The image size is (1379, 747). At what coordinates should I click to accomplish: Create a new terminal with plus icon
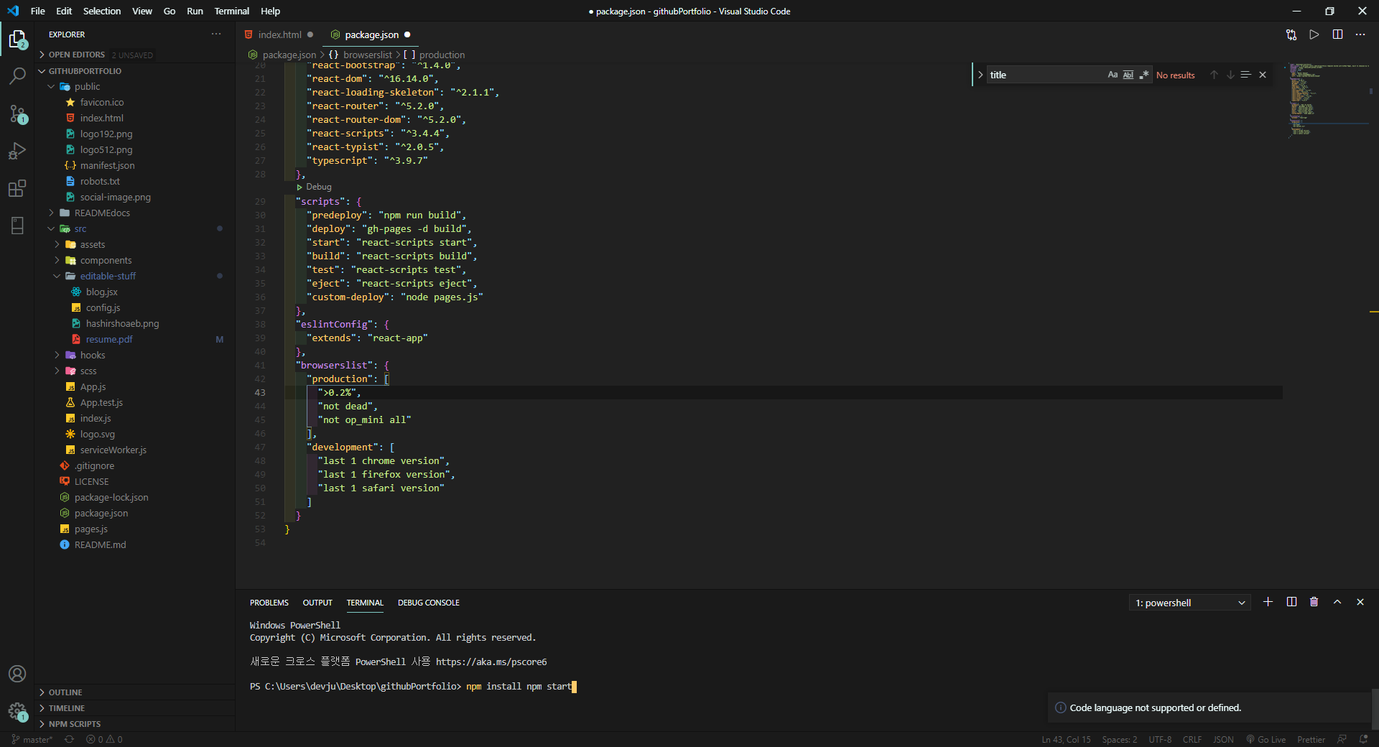(1268, 602)
